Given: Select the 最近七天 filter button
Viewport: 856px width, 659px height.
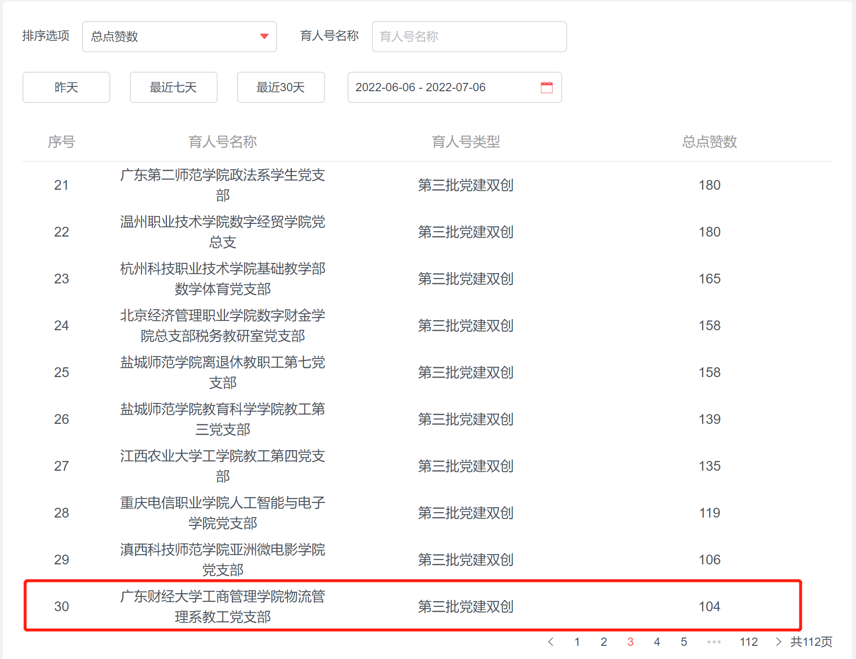Looking at the screenshot, I should 173,87.
